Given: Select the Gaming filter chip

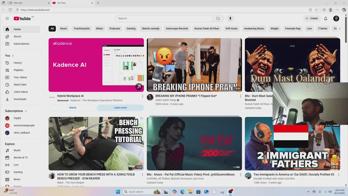Looking at the screenshot, I should pyautogui.click(x=131, y=29).
